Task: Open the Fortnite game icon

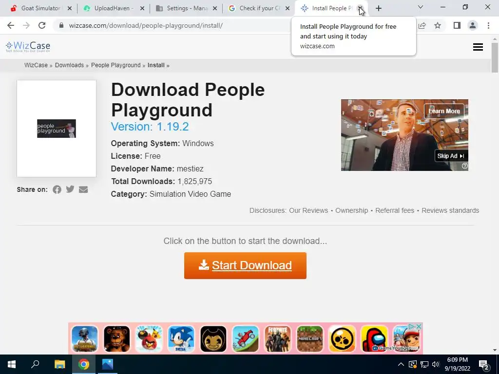Action: (x=277, y=339)
